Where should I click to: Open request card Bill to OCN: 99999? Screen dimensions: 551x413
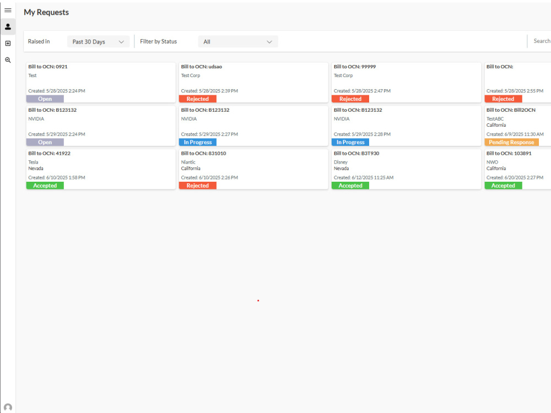pyautogui.click(x=406, y=83)
